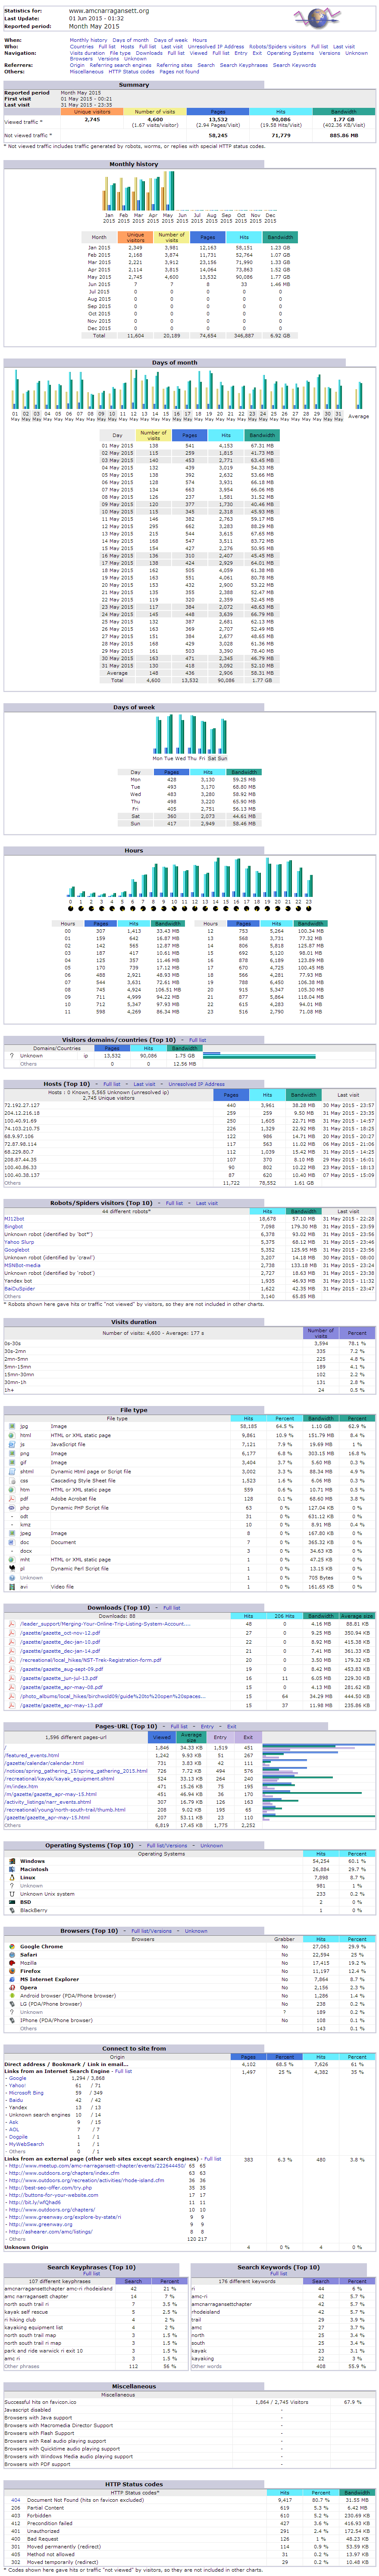Open Entry link in Pages-URL header
This screenshot has width=379, height=2576.
click(x=207, y=1725)
